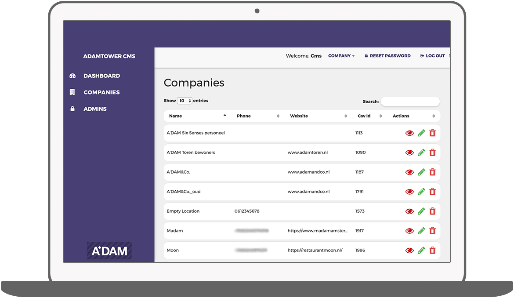Delete the Moon company
Image resolution: width=514 pixels, height=298 pixels.
click(x=433, y=250)
